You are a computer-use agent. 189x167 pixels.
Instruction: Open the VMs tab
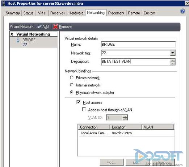[x=42, y=13]
